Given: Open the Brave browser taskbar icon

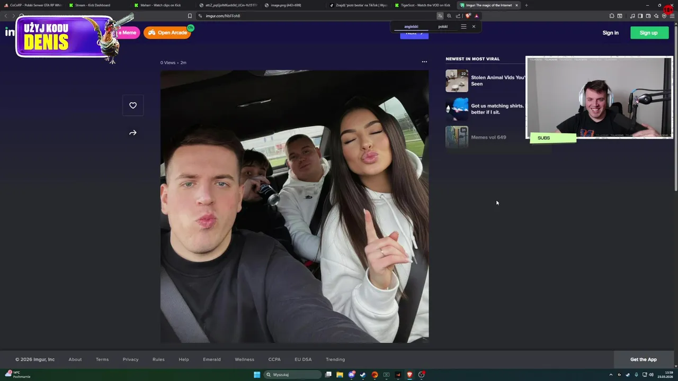Looking at the screenshot, I should click(x=409, y=375).
